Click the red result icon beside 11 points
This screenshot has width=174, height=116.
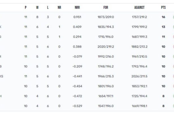(x=173, y=37)
